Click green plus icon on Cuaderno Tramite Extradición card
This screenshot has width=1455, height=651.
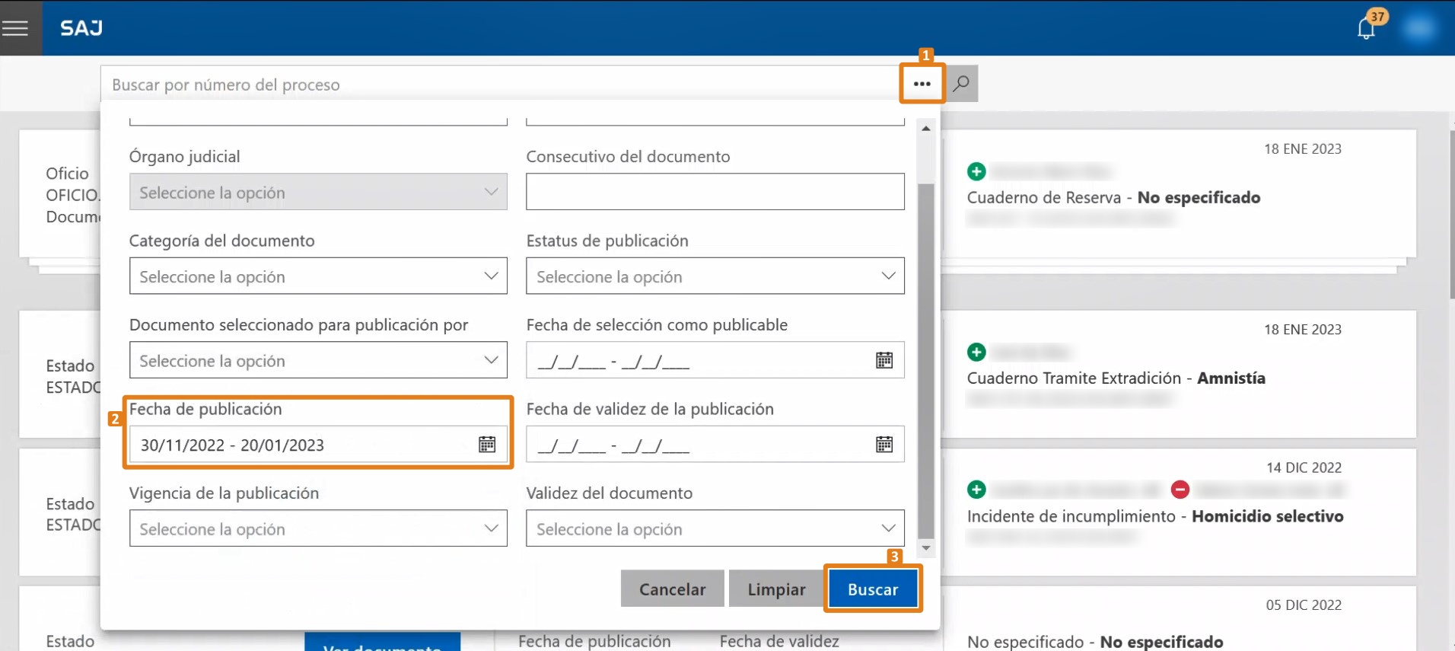976,352
